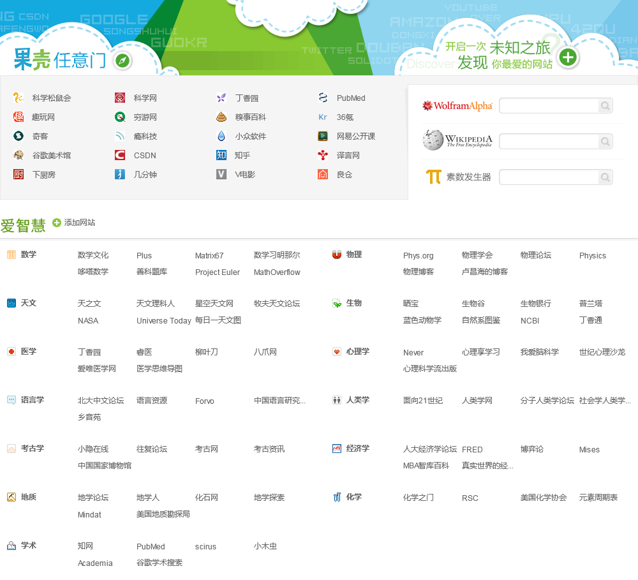Click the 36氪 Kr icon
Viewport: 638px width, 580px height.
pyautogui.click(x=323, y=117)
